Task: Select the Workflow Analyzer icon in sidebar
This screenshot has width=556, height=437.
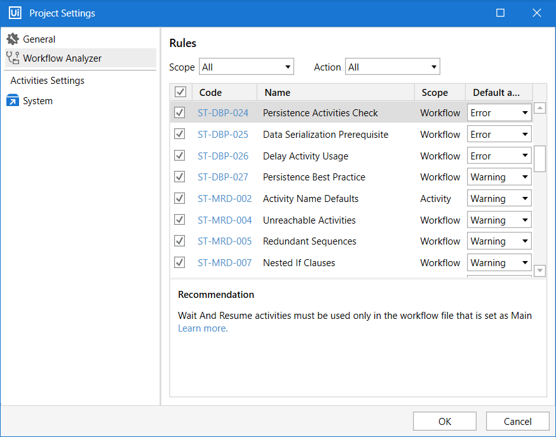Action: click(x=12, y=58)
